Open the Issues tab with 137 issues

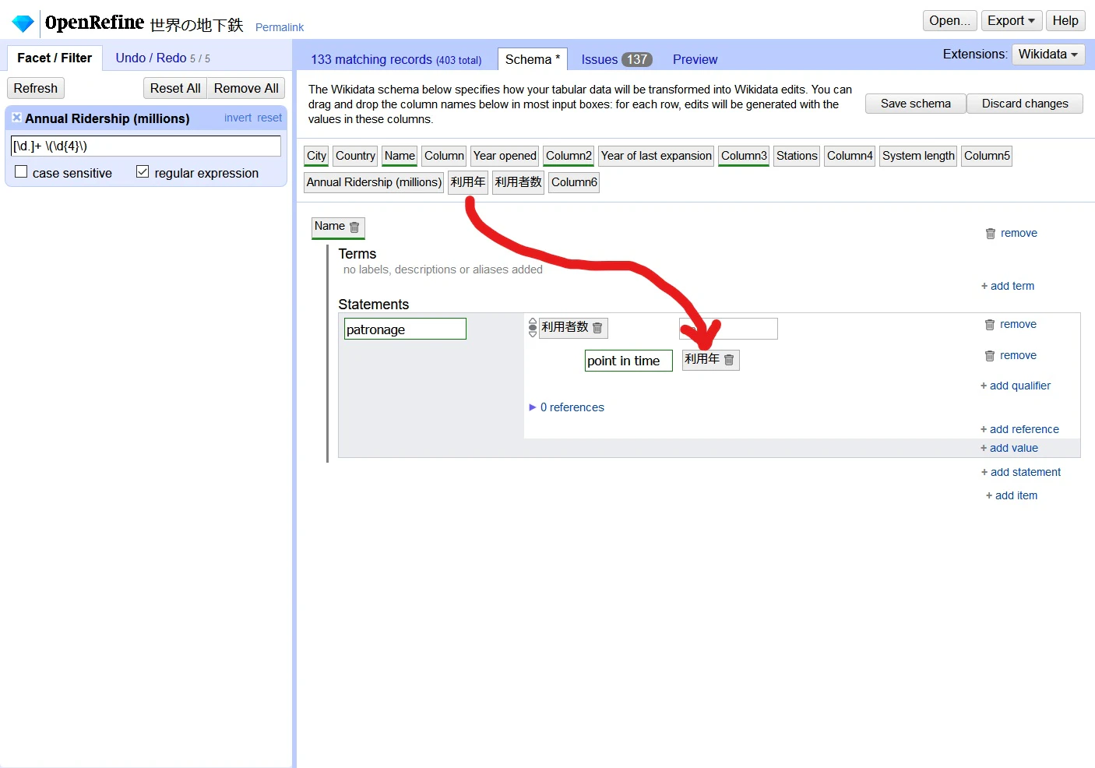617,60
